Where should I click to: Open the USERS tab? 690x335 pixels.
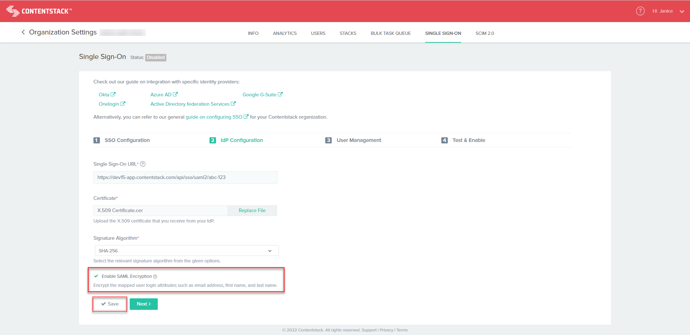(x=318, y=33)
